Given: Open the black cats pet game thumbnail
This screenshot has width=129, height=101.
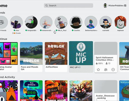Looking at the screenshot, I should (x=9, y=91).
